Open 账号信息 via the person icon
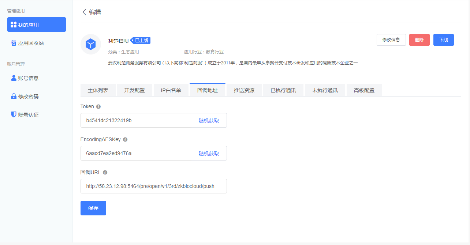470x245 pixels. coord(13,78)
